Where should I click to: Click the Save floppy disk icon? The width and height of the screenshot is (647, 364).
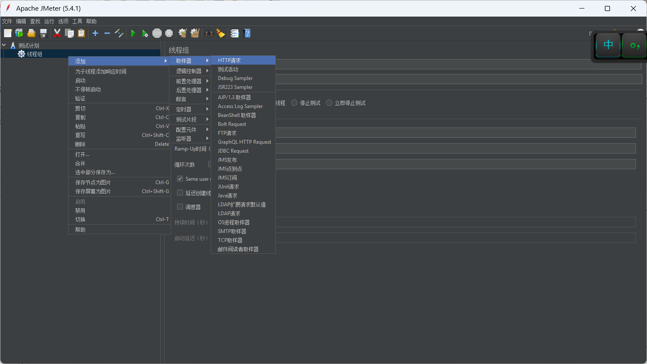click(x=43, y=33)
